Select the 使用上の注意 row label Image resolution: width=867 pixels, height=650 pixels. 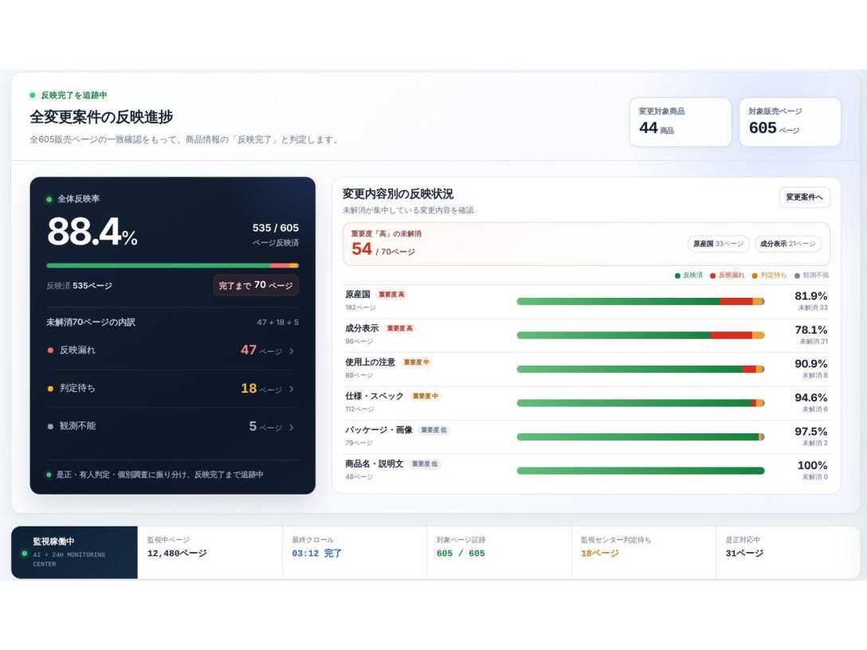click(x=370, y=362)
